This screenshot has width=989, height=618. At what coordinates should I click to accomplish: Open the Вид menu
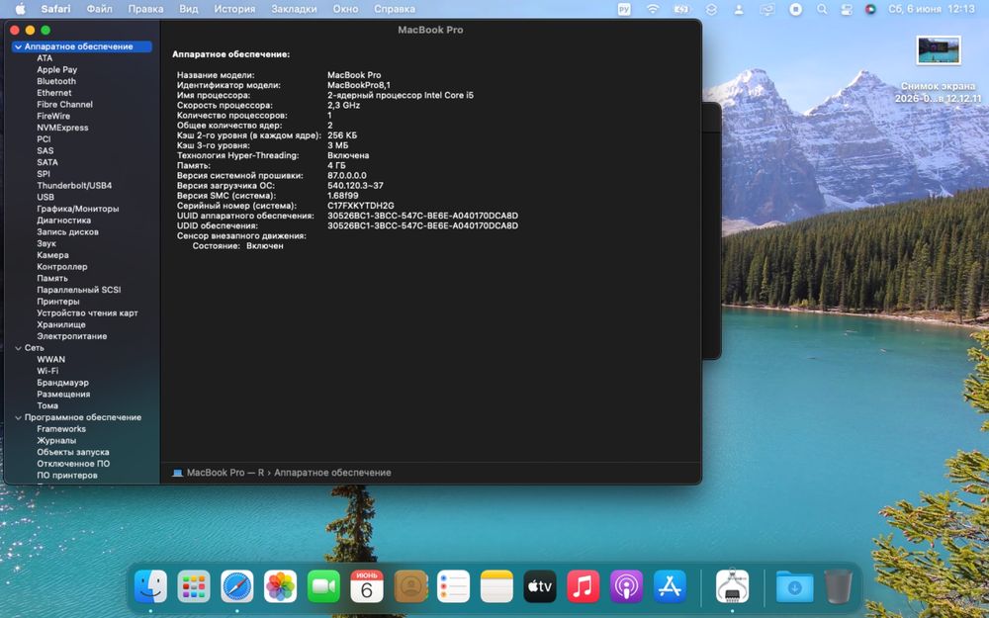[188, 9]
